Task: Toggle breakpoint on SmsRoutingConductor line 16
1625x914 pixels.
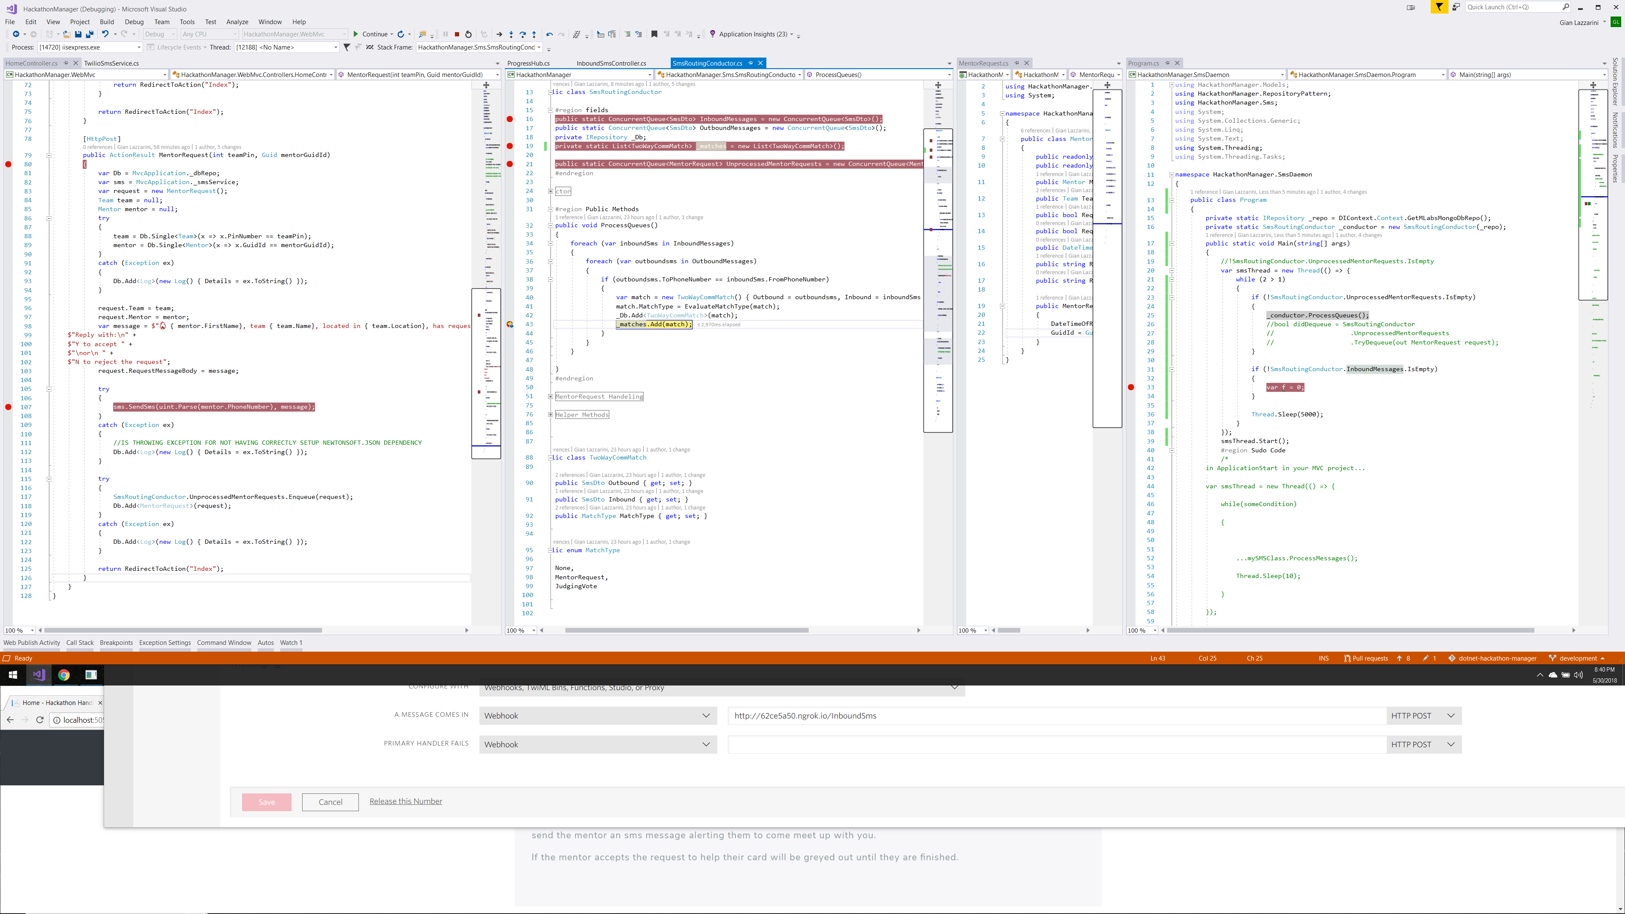Action: (510, 119)
